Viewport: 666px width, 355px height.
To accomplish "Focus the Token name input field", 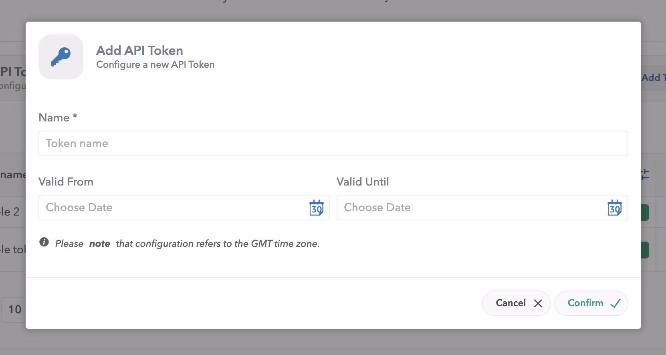I will coord(333,143).
